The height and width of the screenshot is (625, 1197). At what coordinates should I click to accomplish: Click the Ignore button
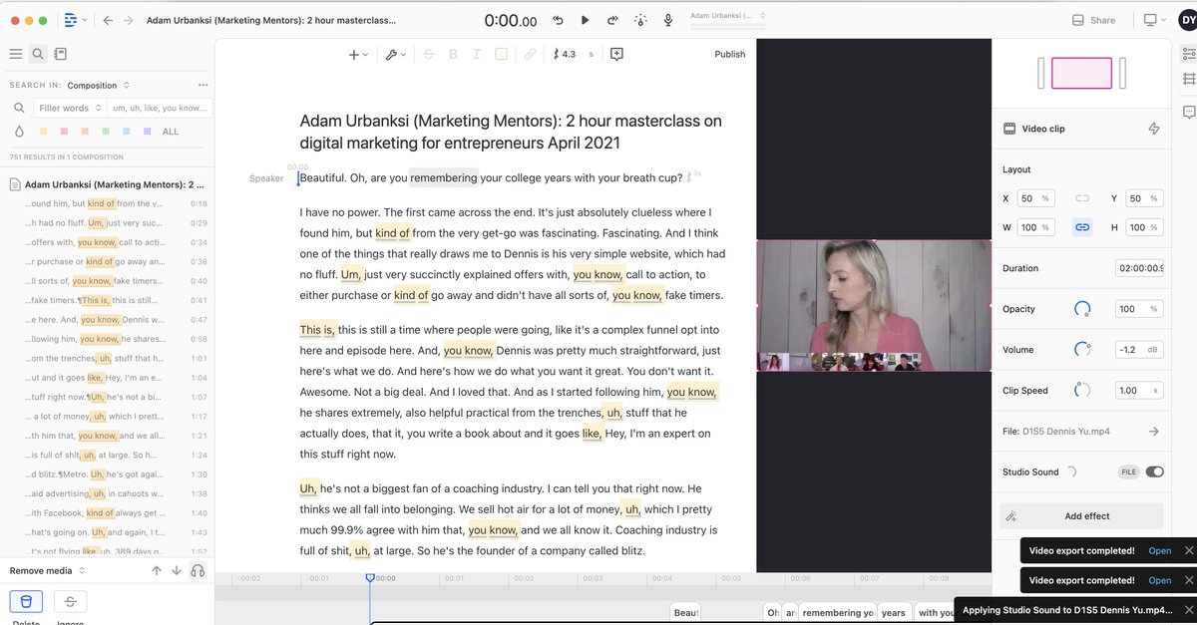click(x=70, y=601)
